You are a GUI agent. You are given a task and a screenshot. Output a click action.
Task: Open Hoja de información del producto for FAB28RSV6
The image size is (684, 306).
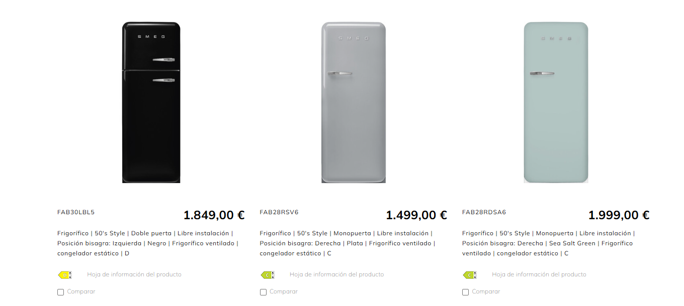click(x=336, y=274)
